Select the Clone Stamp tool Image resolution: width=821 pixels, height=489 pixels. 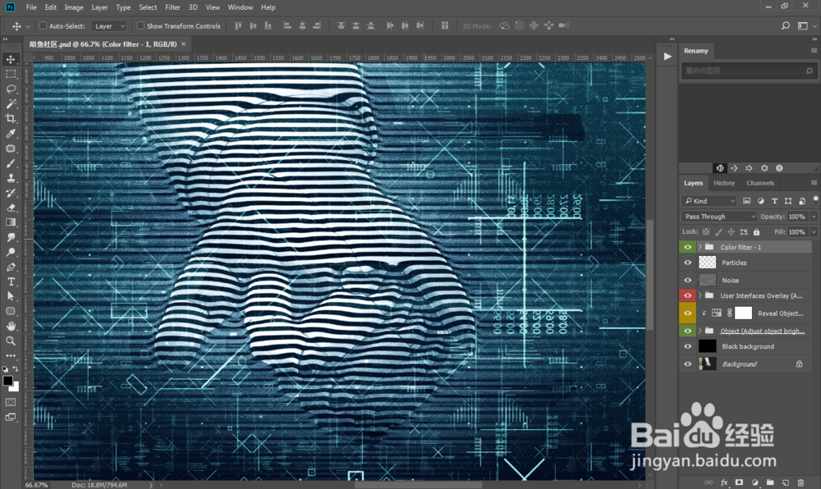[x=11, y=178]
